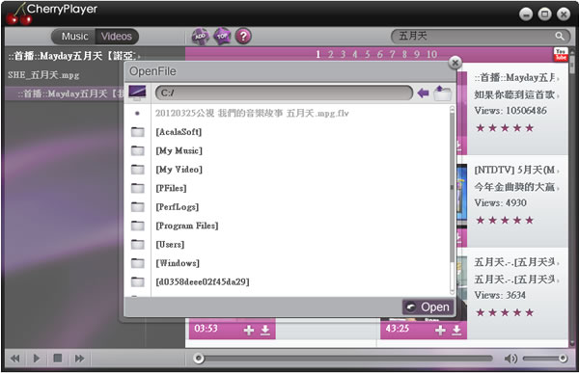
Task: Select the [Program Files] folder
Action: click(x=187, y=226)
